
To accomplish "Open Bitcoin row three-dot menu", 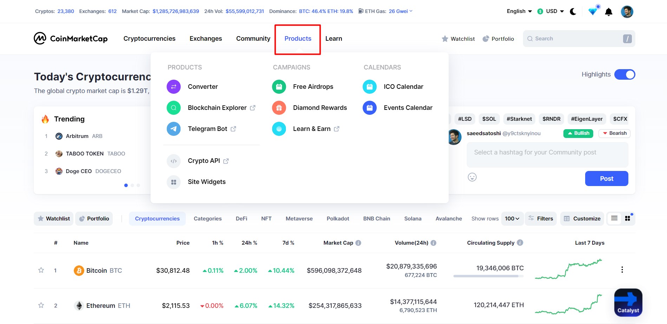I will click(x=622, y=270).
